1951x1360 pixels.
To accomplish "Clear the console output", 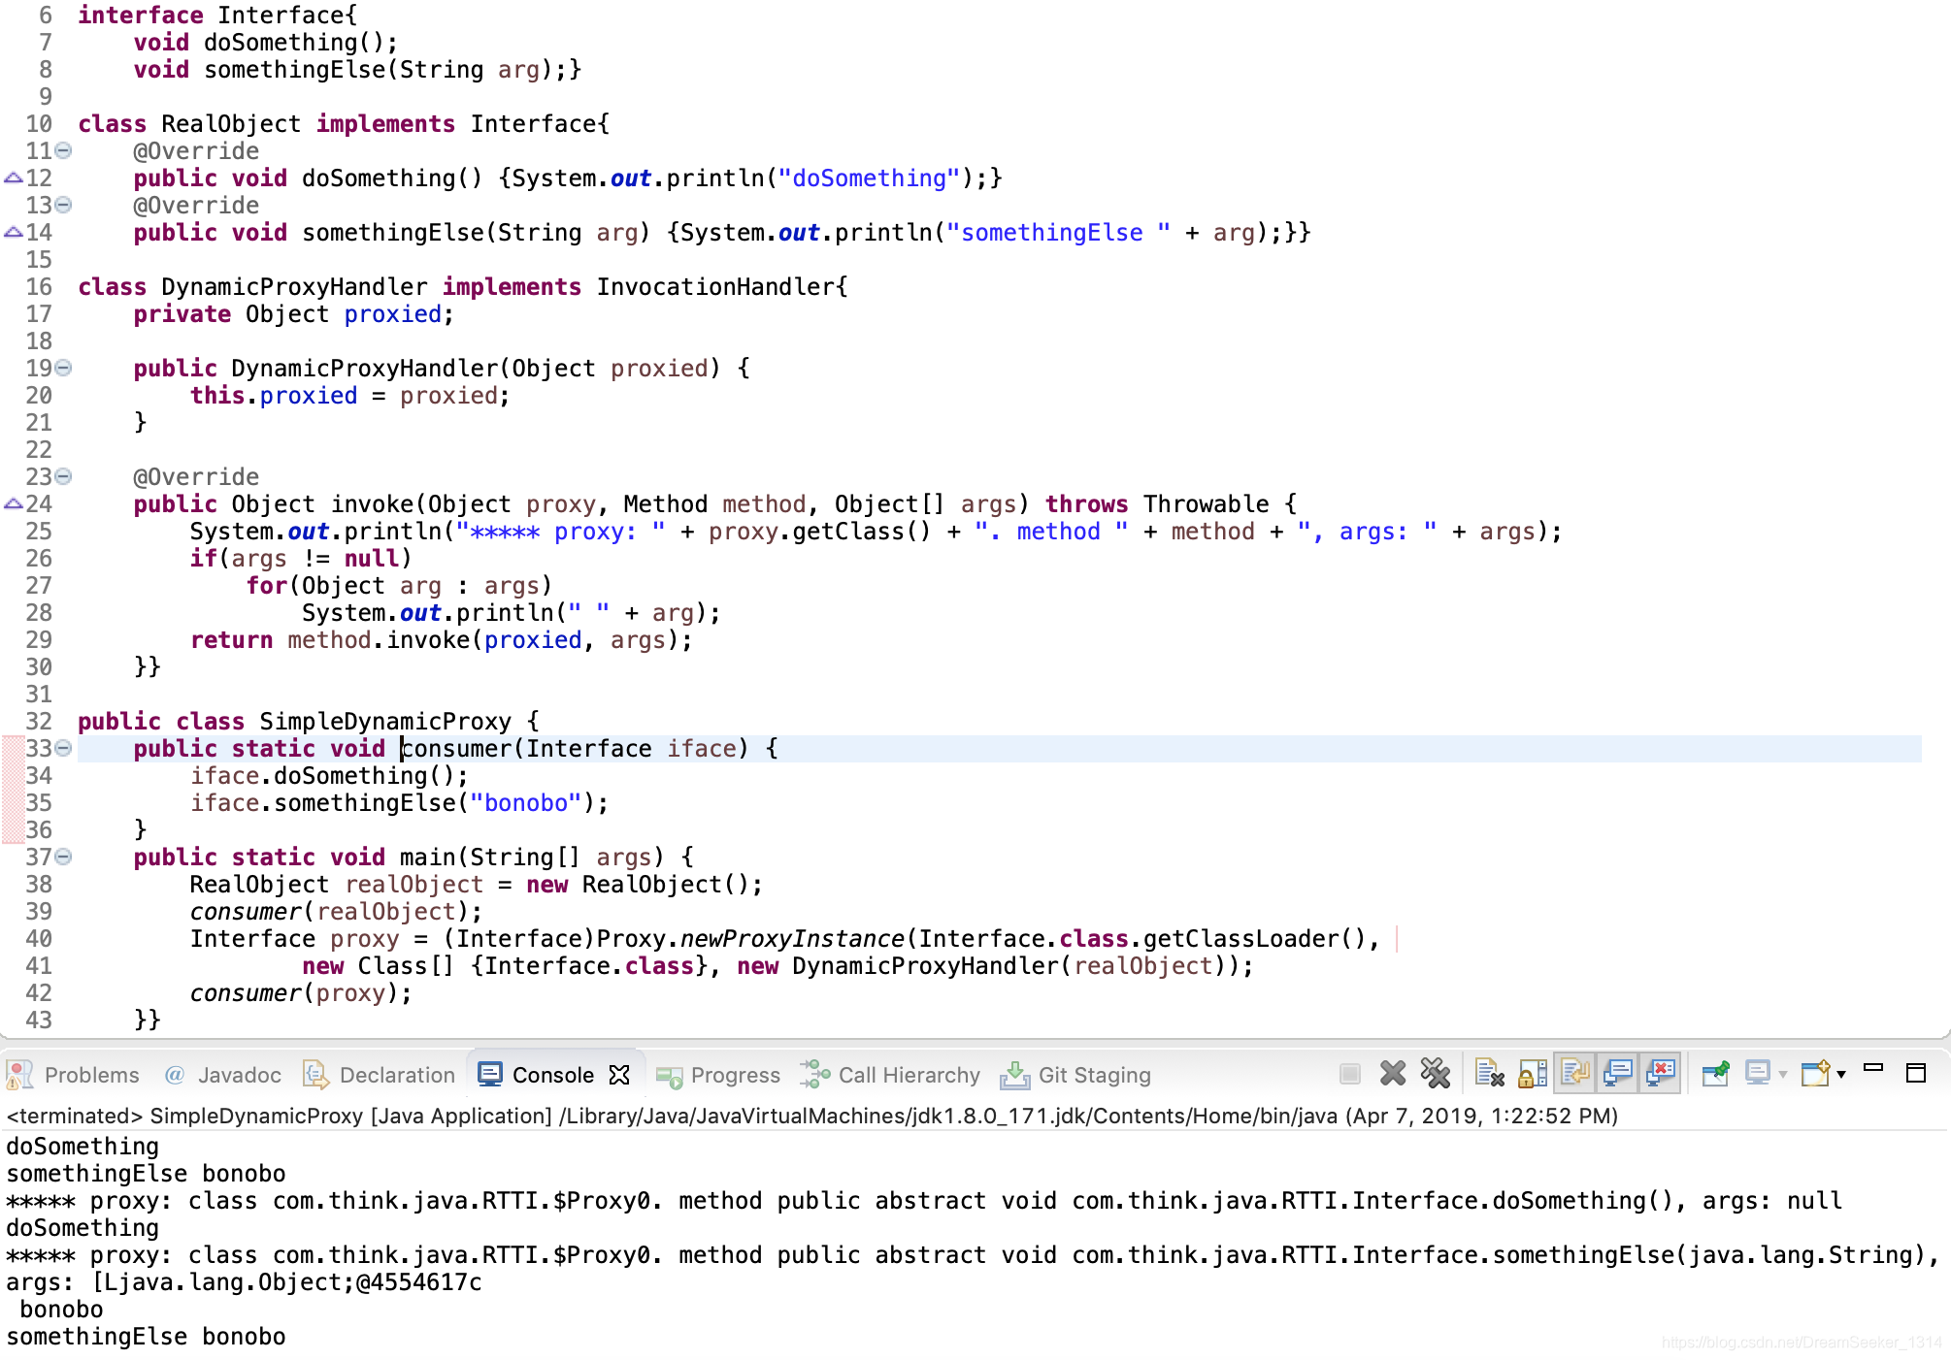I will point(1489,1074).
